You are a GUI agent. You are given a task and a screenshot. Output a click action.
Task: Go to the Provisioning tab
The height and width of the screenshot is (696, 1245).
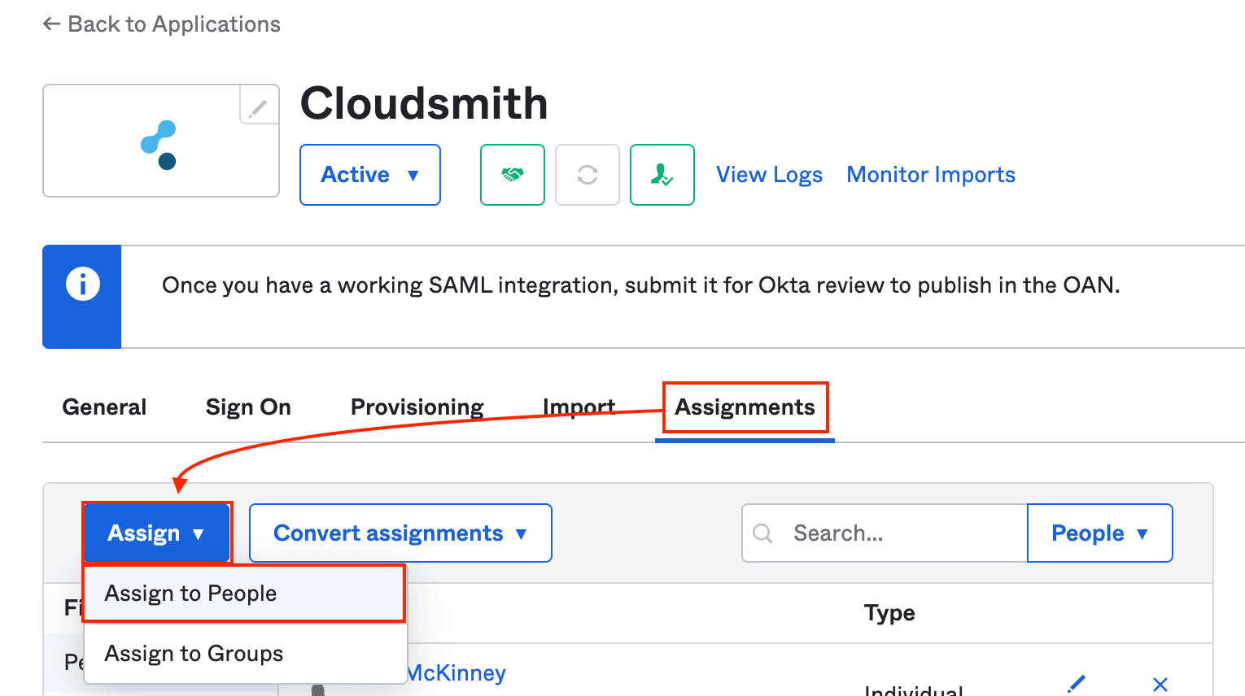(417, 407)
